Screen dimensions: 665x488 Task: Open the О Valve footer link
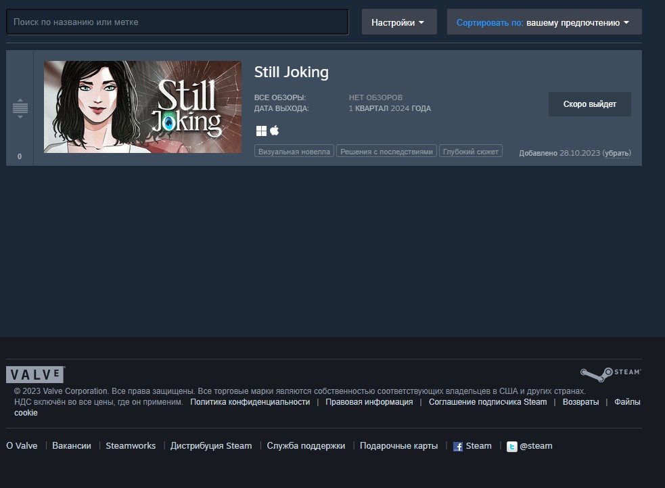pos(22,446)
